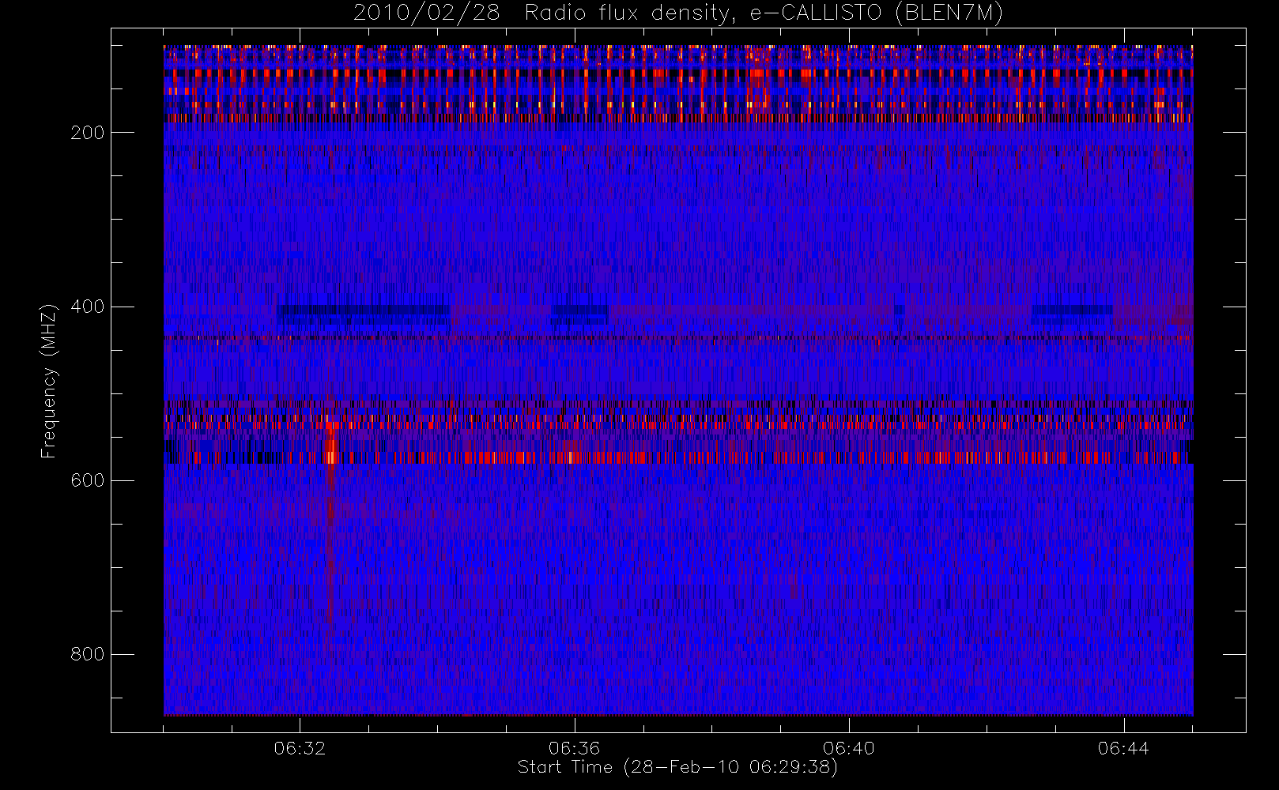Click the 800 frequency tick label
This screenshot has width=1279, height=790.
click(88, 654)
